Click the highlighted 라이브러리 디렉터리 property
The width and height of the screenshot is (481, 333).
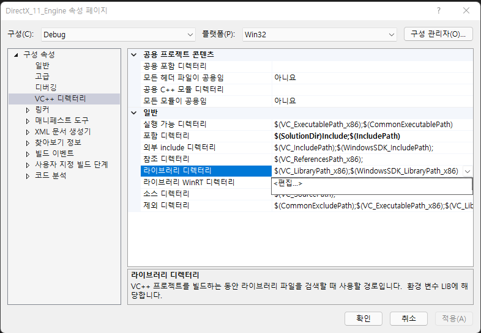206,171
